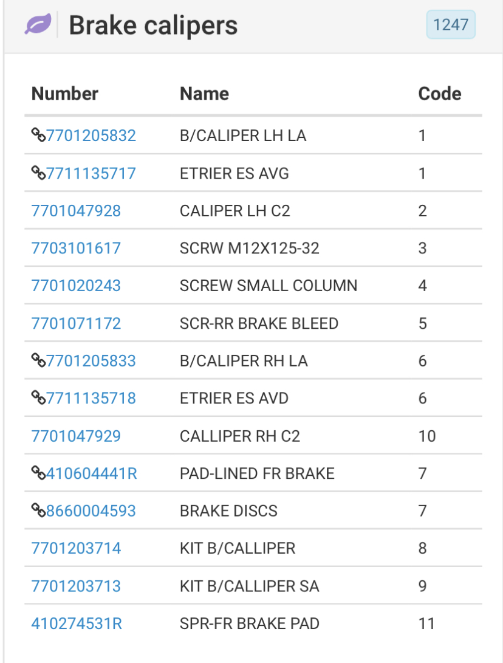Click the Number column header
Screen dimensions: 503x663
pyautogui.click(x=64, y=94)
